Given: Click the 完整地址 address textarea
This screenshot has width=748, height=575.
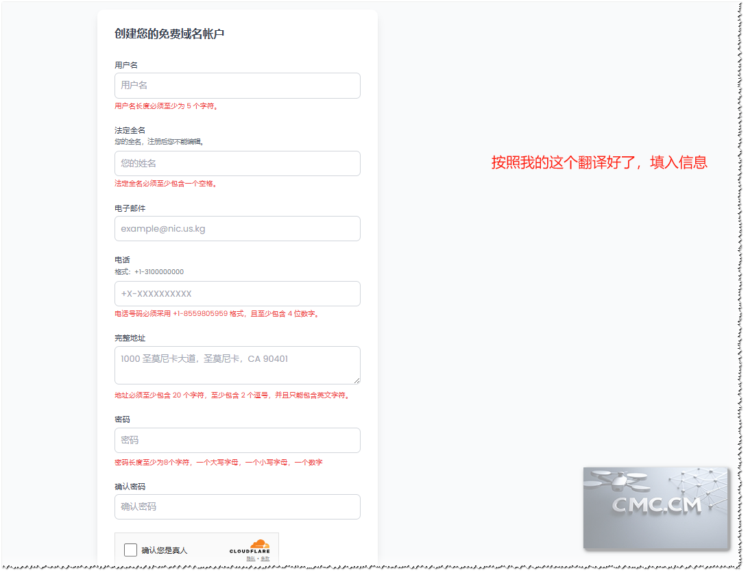Looking at the screenshot, I should pos(237,365).
